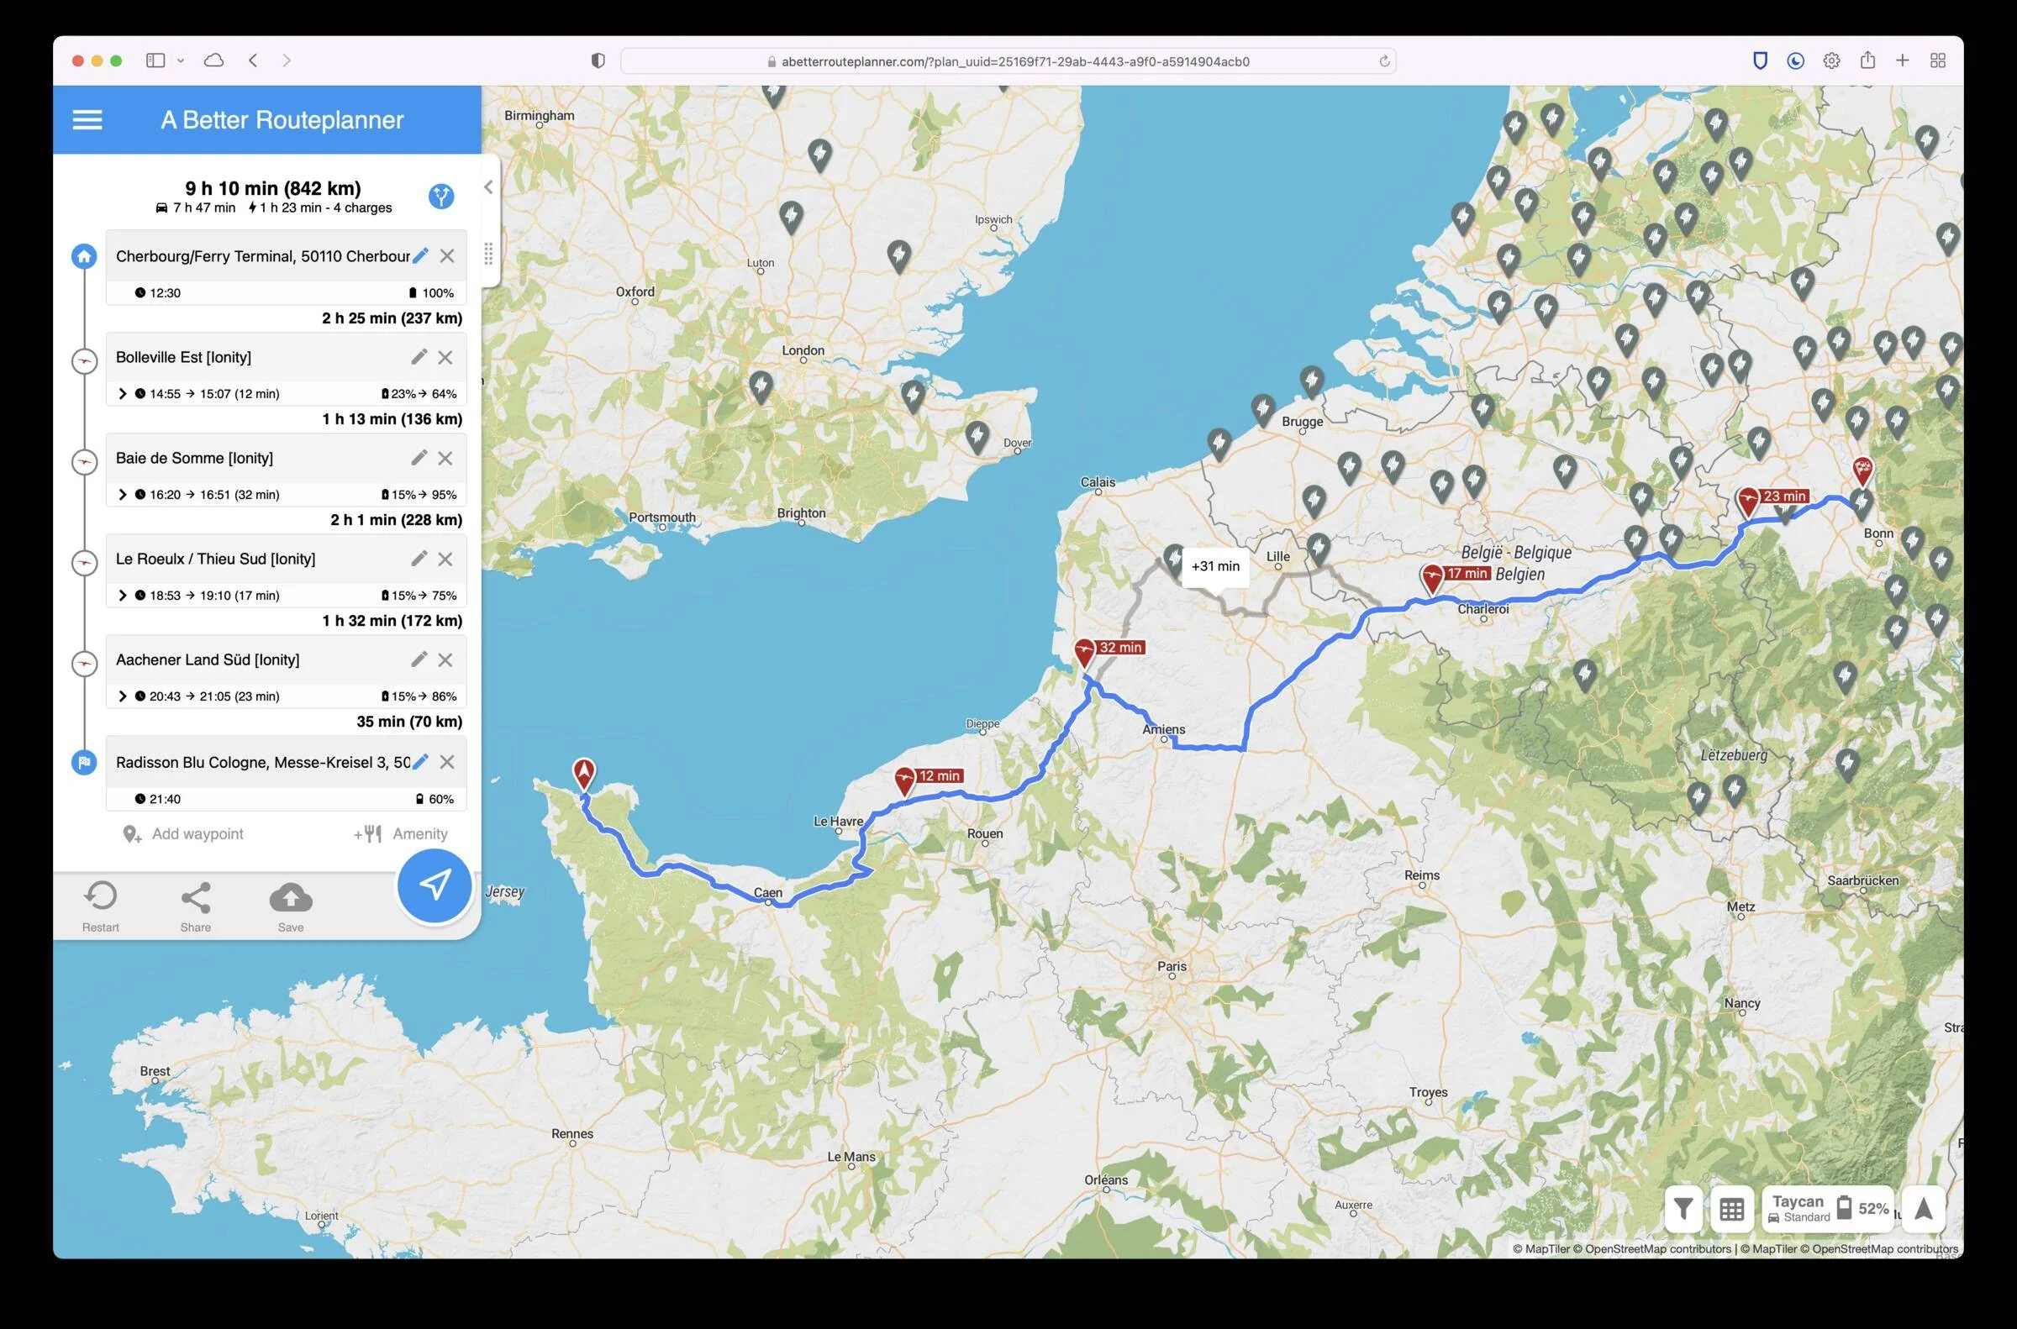Go back in browser history
This screenshot has height=1329, width=2017.
tap(253, 60)
